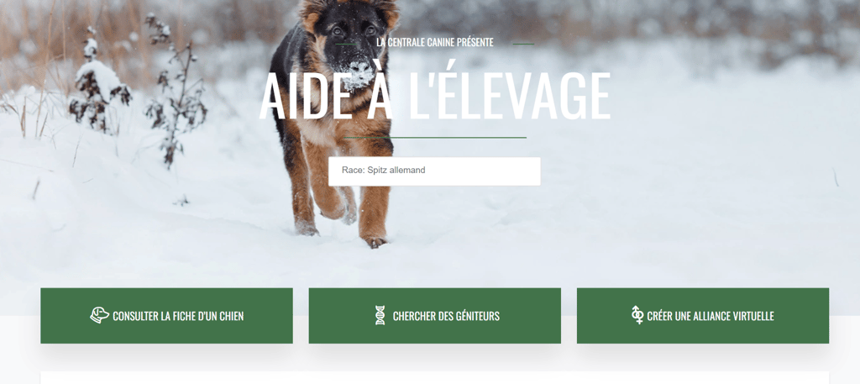Click the green line under the heading
Image resolution: width=860 pixels, height=384 pixels.
tap(434, 137)
